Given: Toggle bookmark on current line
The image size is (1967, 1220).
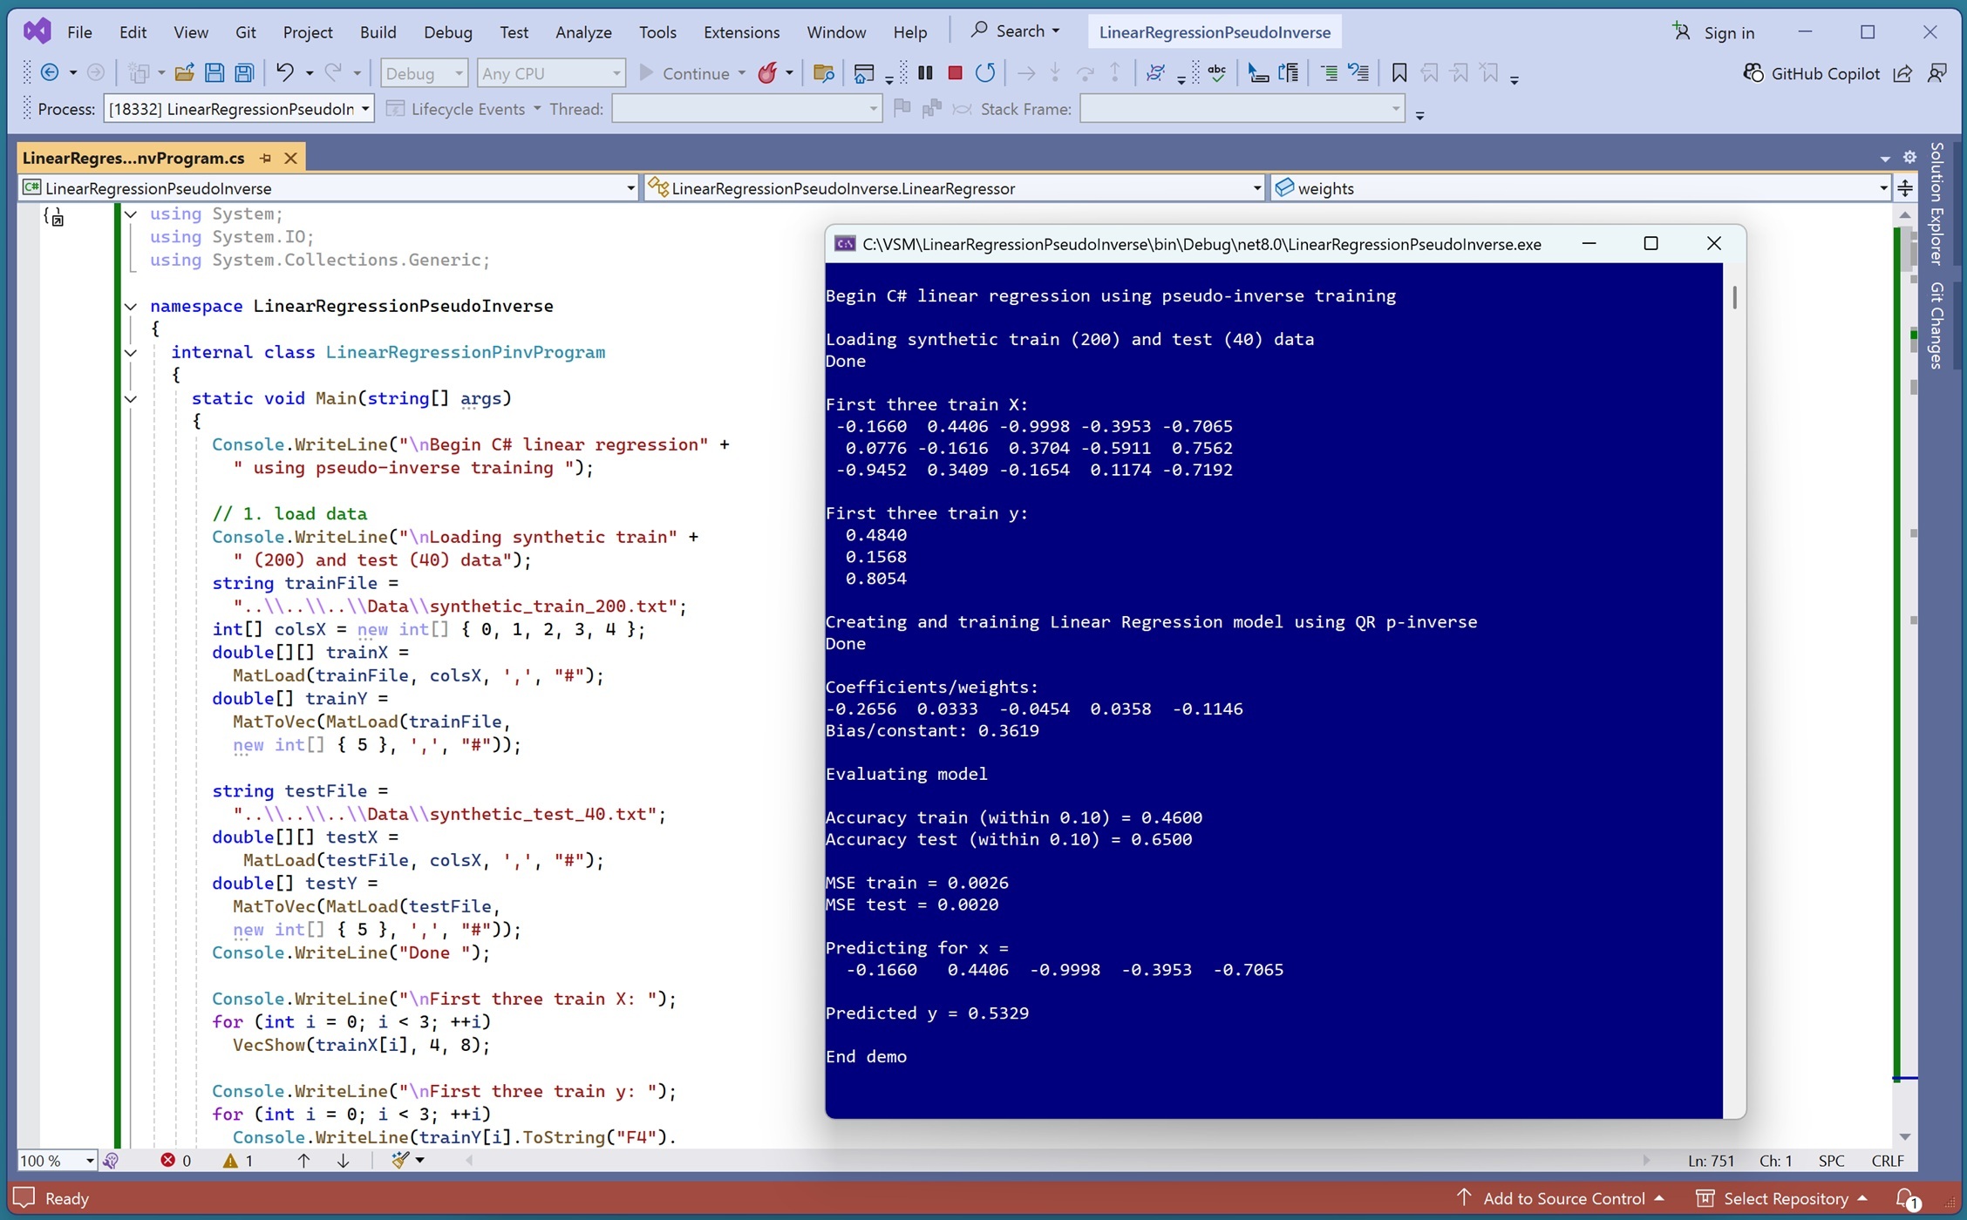Looking at the screenshot, I should point(1399,73).
